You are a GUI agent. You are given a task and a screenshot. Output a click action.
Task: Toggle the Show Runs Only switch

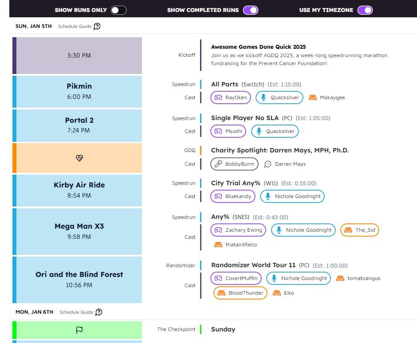pyautogui.click(x=118, y=10)
